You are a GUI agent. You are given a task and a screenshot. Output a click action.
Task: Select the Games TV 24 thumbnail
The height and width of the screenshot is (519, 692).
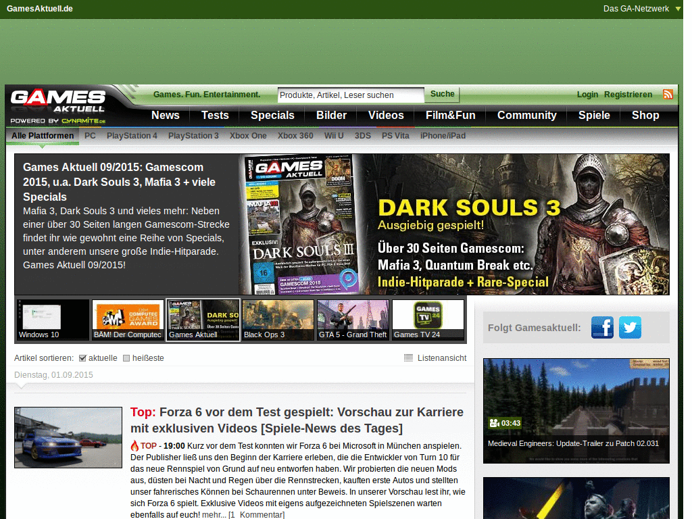[428, 320]
